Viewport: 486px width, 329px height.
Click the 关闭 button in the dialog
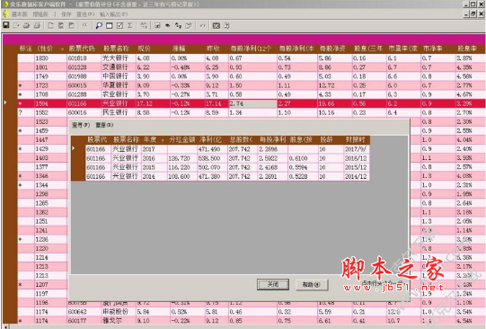pos(273,284)
